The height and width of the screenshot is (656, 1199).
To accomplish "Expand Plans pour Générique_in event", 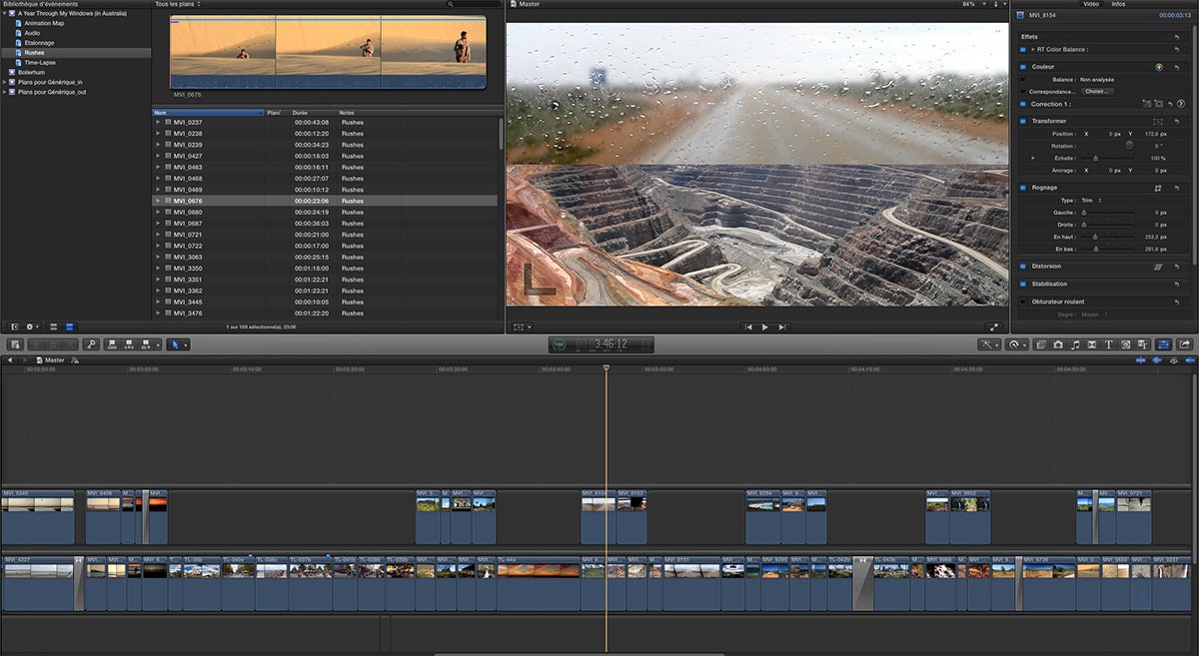I will click(5, 82).
